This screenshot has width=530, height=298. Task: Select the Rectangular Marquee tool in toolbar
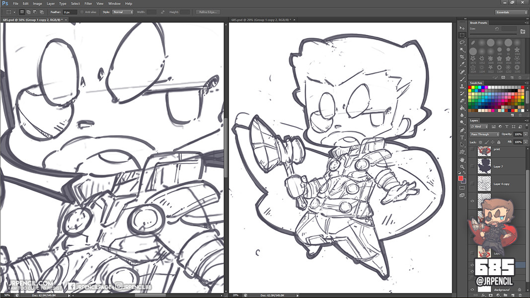pyautogui.click(x=462, y=35)
